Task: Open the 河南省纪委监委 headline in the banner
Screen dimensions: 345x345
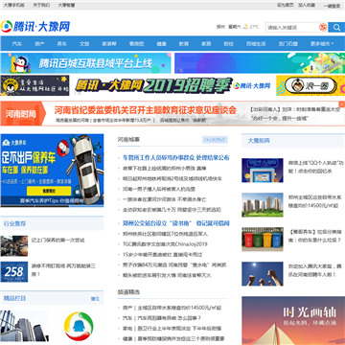Action: (x=146, y=110)
